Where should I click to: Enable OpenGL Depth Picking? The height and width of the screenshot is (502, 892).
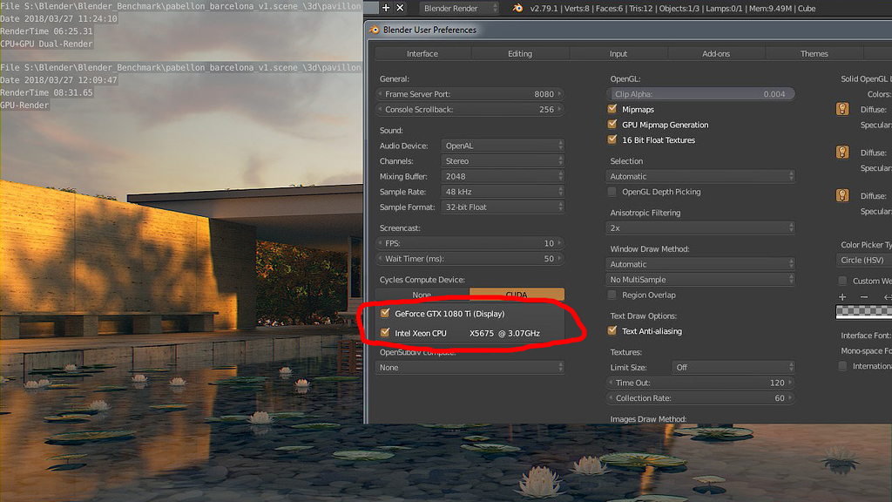pos(612,192)
